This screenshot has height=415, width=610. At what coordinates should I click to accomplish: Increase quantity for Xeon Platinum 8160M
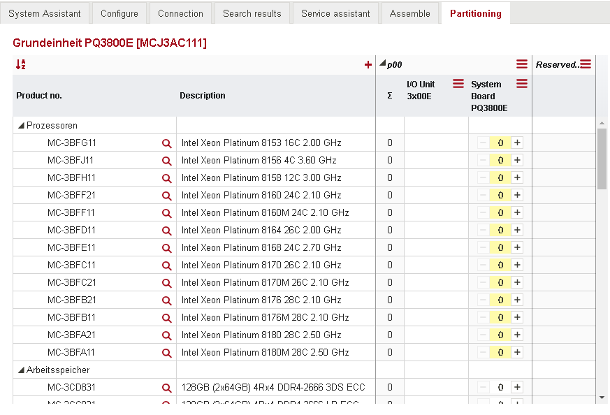517,213
